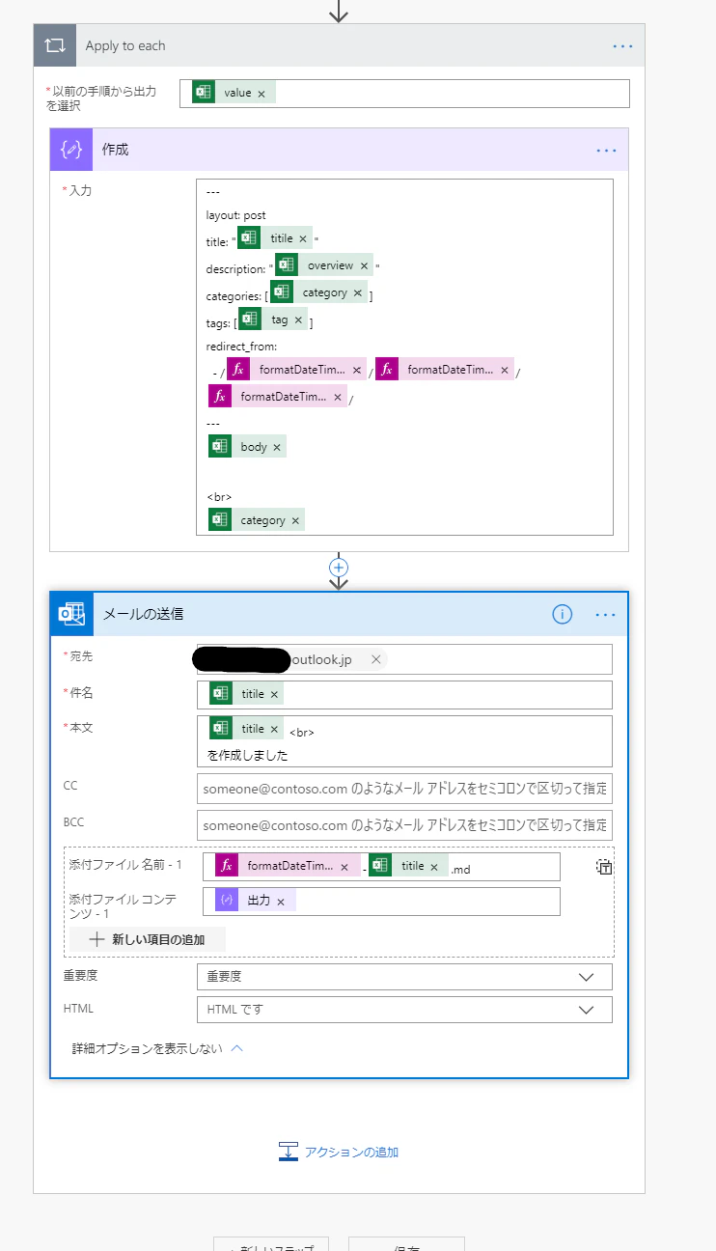Click the 本文 body field
The image size is (716, 1251).
tap(404, 740)
